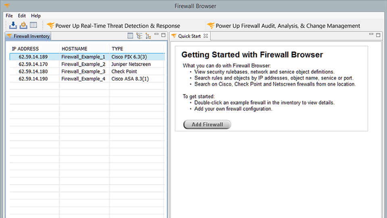
Task: Click the sorted hierarchy view icon
Action: [x=148, y=36]
